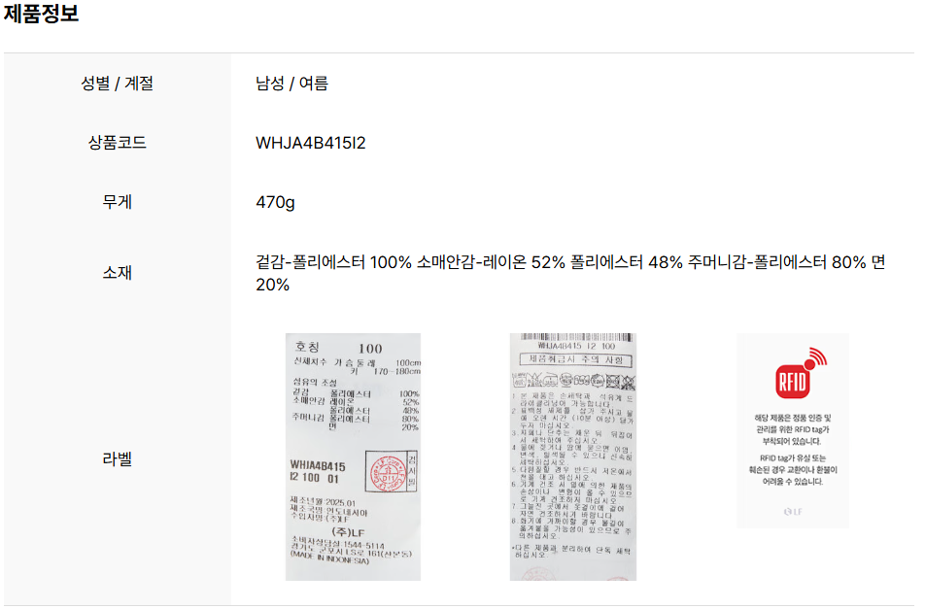Click the 470g weight value
Screen dimensions: 925x609
click(275, 202)
